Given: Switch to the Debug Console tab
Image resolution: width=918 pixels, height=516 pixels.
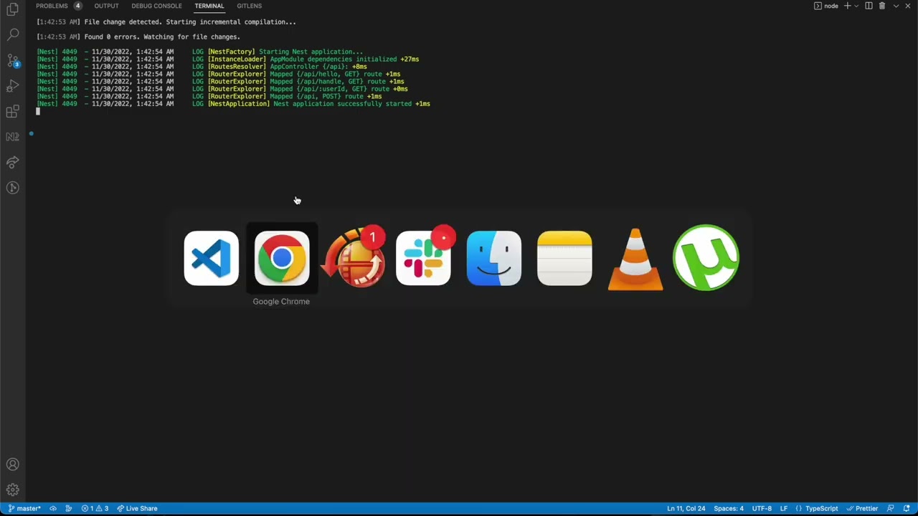Looking at the screenshot, I should pyautogui.click(x=156, y=6).
